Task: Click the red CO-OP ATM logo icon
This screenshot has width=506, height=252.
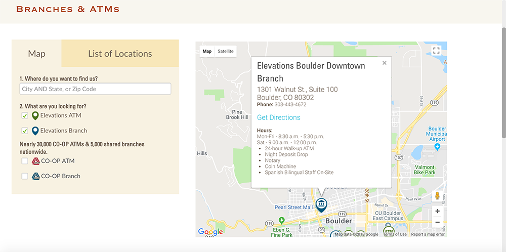Action: (35, 161)
